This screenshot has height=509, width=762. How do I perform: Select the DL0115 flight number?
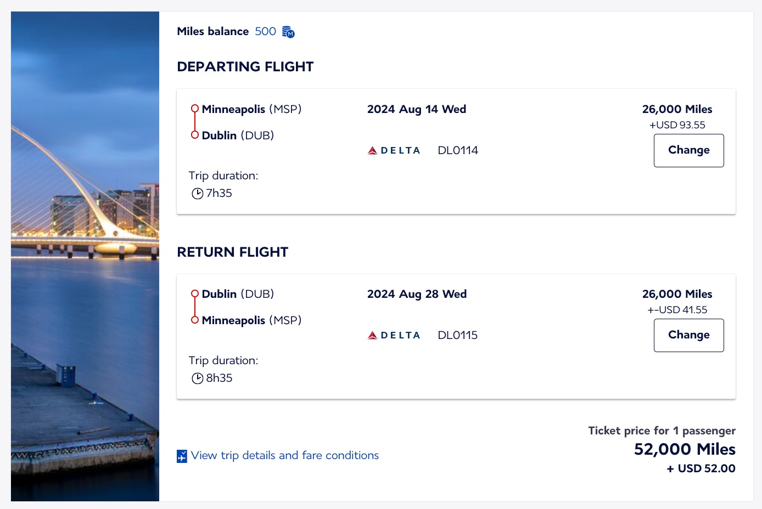coord(457,335)
